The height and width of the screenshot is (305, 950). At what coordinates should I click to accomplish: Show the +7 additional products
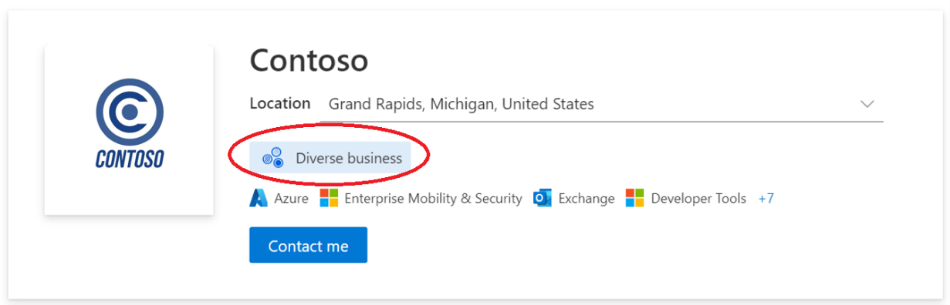pos(766,199)
